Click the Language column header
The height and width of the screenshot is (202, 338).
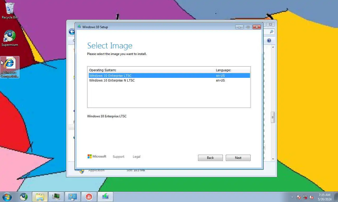point(223,70)
